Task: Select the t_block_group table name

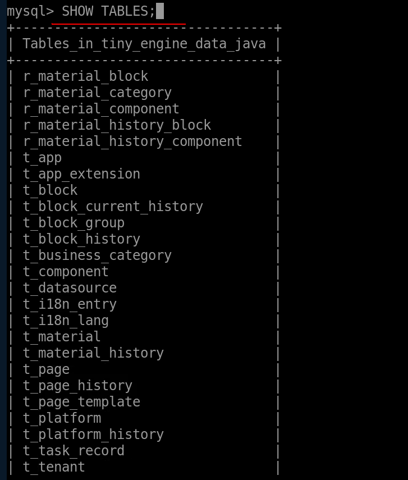Action: [x=74, y=223]
